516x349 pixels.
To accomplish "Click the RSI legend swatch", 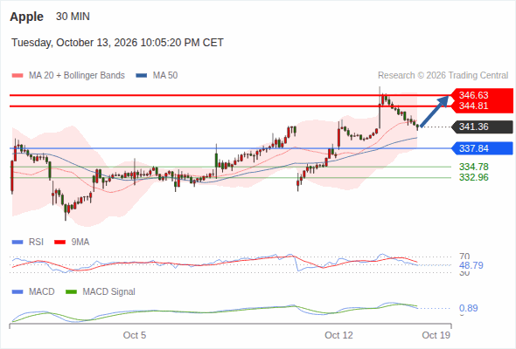I will (x=17, y=243).
